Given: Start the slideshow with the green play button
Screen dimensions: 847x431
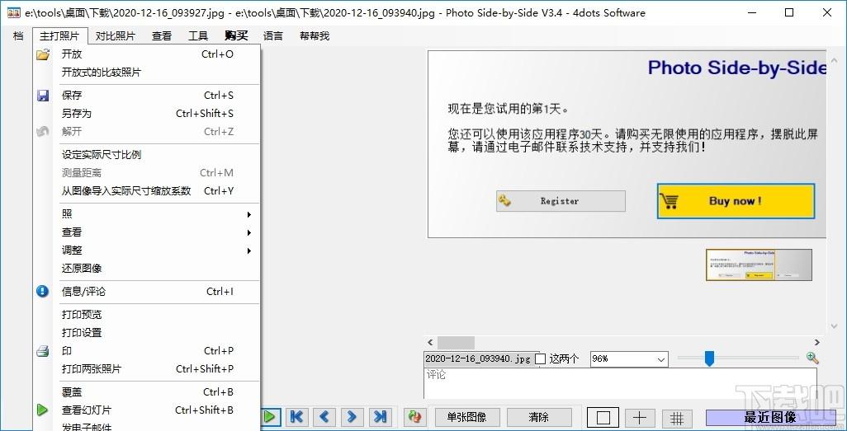Looking at the screenshot, I should (271, 417).
